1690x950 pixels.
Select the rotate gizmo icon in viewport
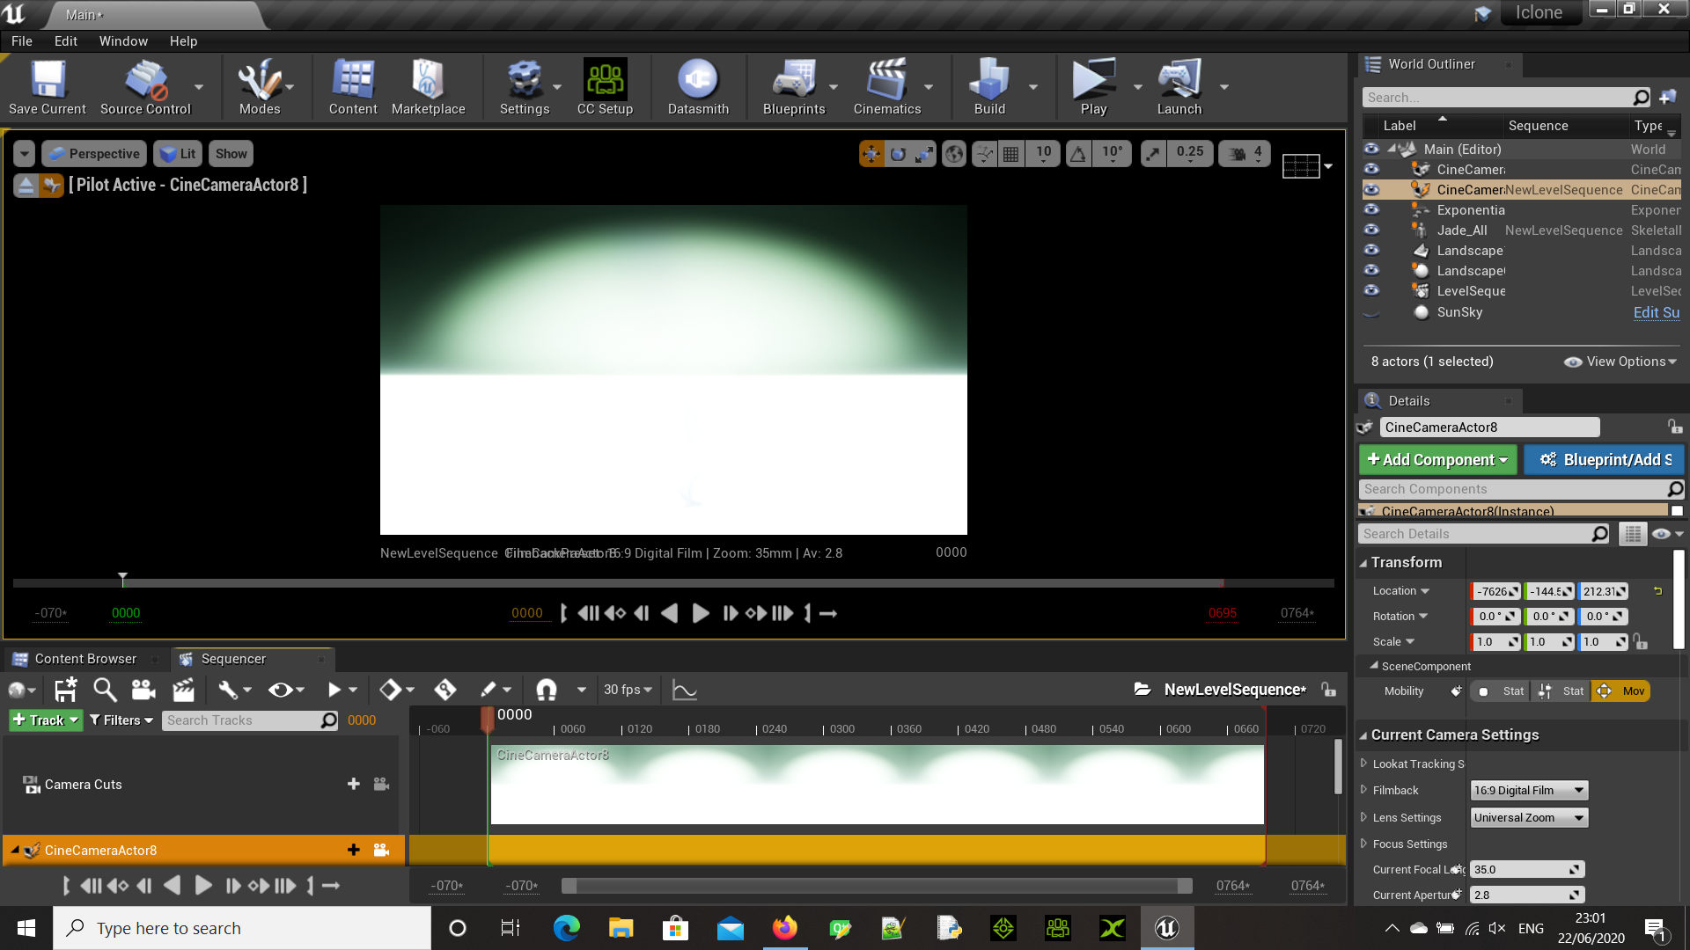click(898, 154)
